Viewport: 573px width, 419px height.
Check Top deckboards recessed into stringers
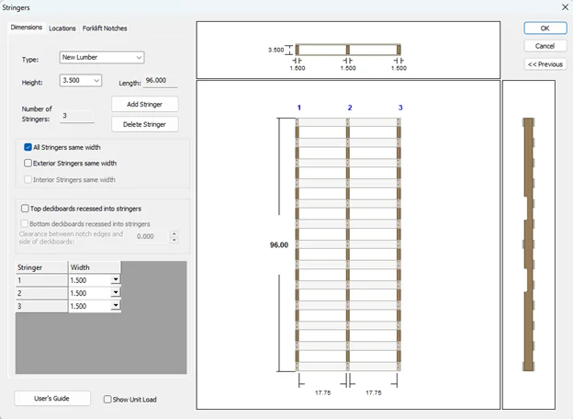(25, 209)
